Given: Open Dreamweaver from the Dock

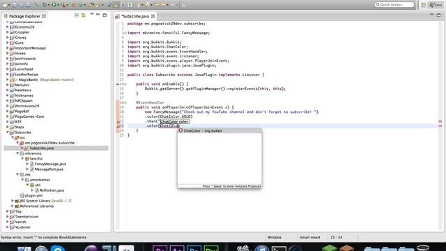Looking at the screenshot, I should pos(211,248).
